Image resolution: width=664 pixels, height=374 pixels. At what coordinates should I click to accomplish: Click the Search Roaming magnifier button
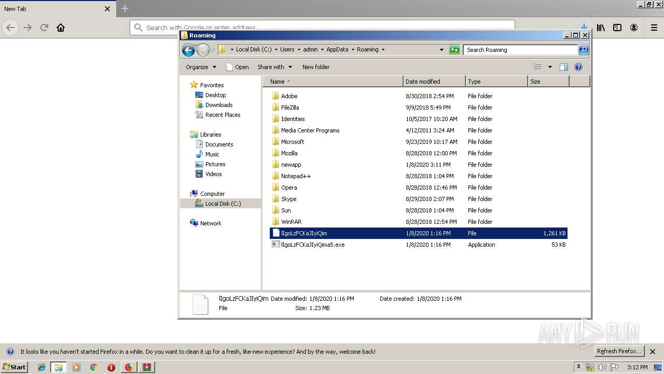click(x=584, y=50)
